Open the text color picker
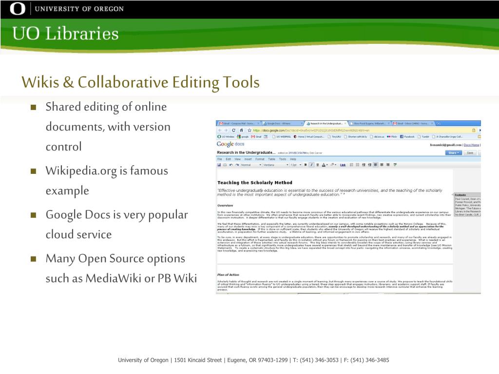Screen dimensions: 499x374 324,165
